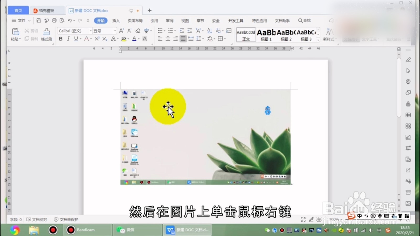Open the table panel icon in the sidebar
The height and width of the screenshot is (236, 420).
(x=408, y=115)
